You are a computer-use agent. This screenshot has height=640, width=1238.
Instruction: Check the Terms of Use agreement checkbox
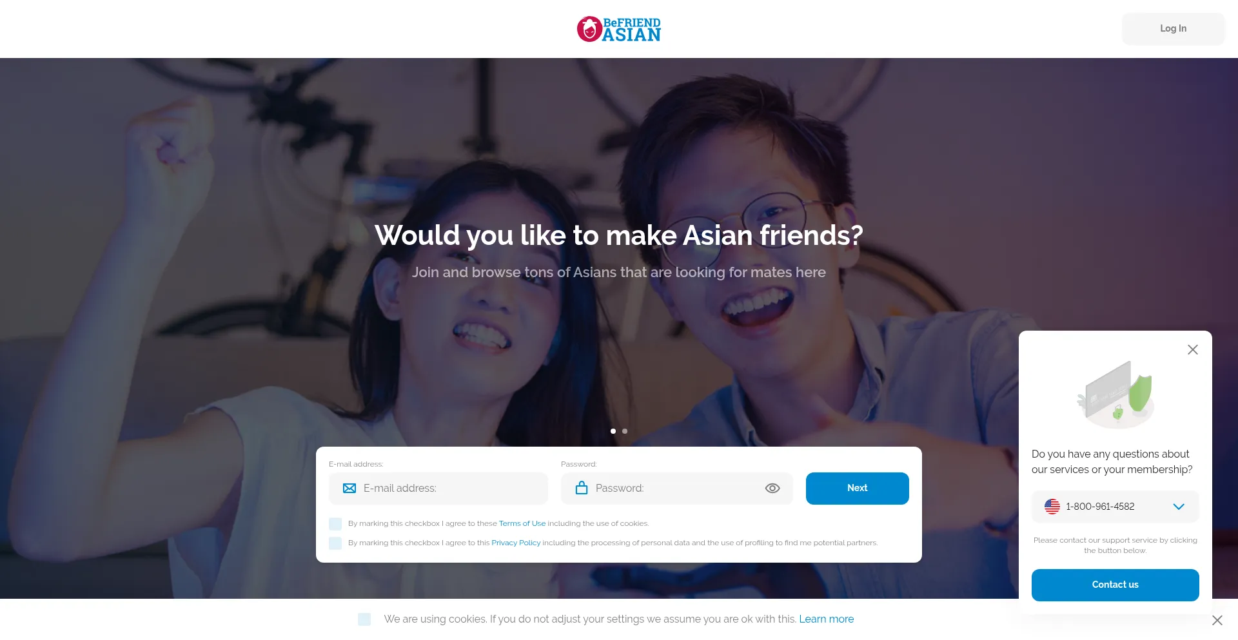tap(335, 524)
